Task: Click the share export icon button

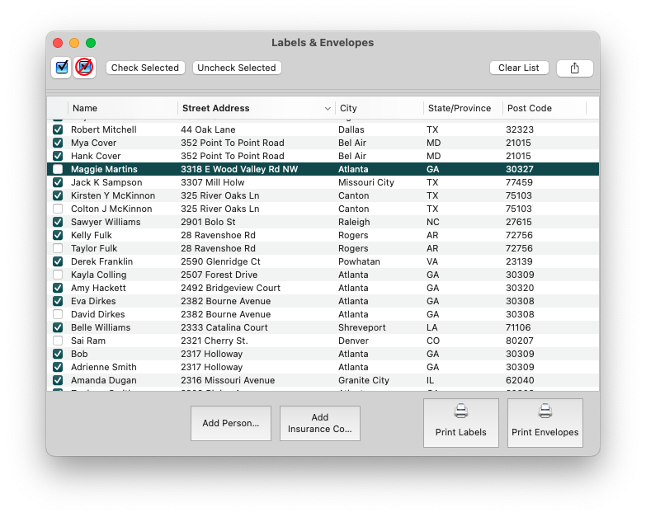Action: click(574, 68)
